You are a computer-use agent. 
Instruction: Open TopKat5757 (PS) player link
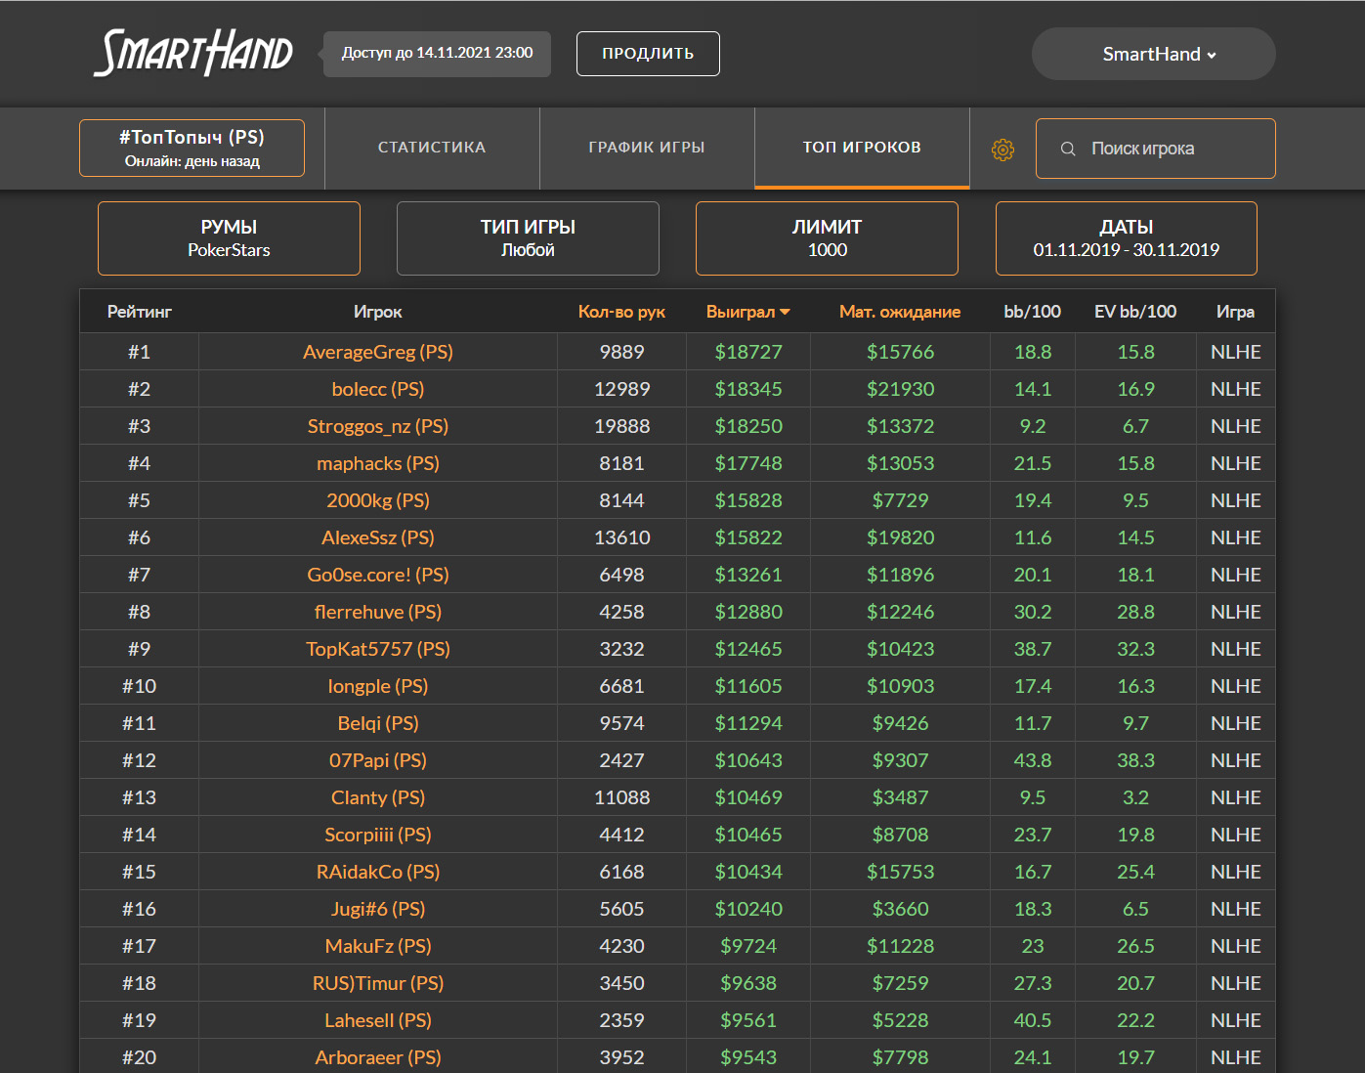378,649
